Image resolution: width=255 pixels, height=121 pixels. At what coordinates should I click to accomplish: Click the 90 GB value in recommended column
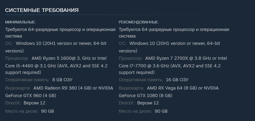[x=161, y=111]
